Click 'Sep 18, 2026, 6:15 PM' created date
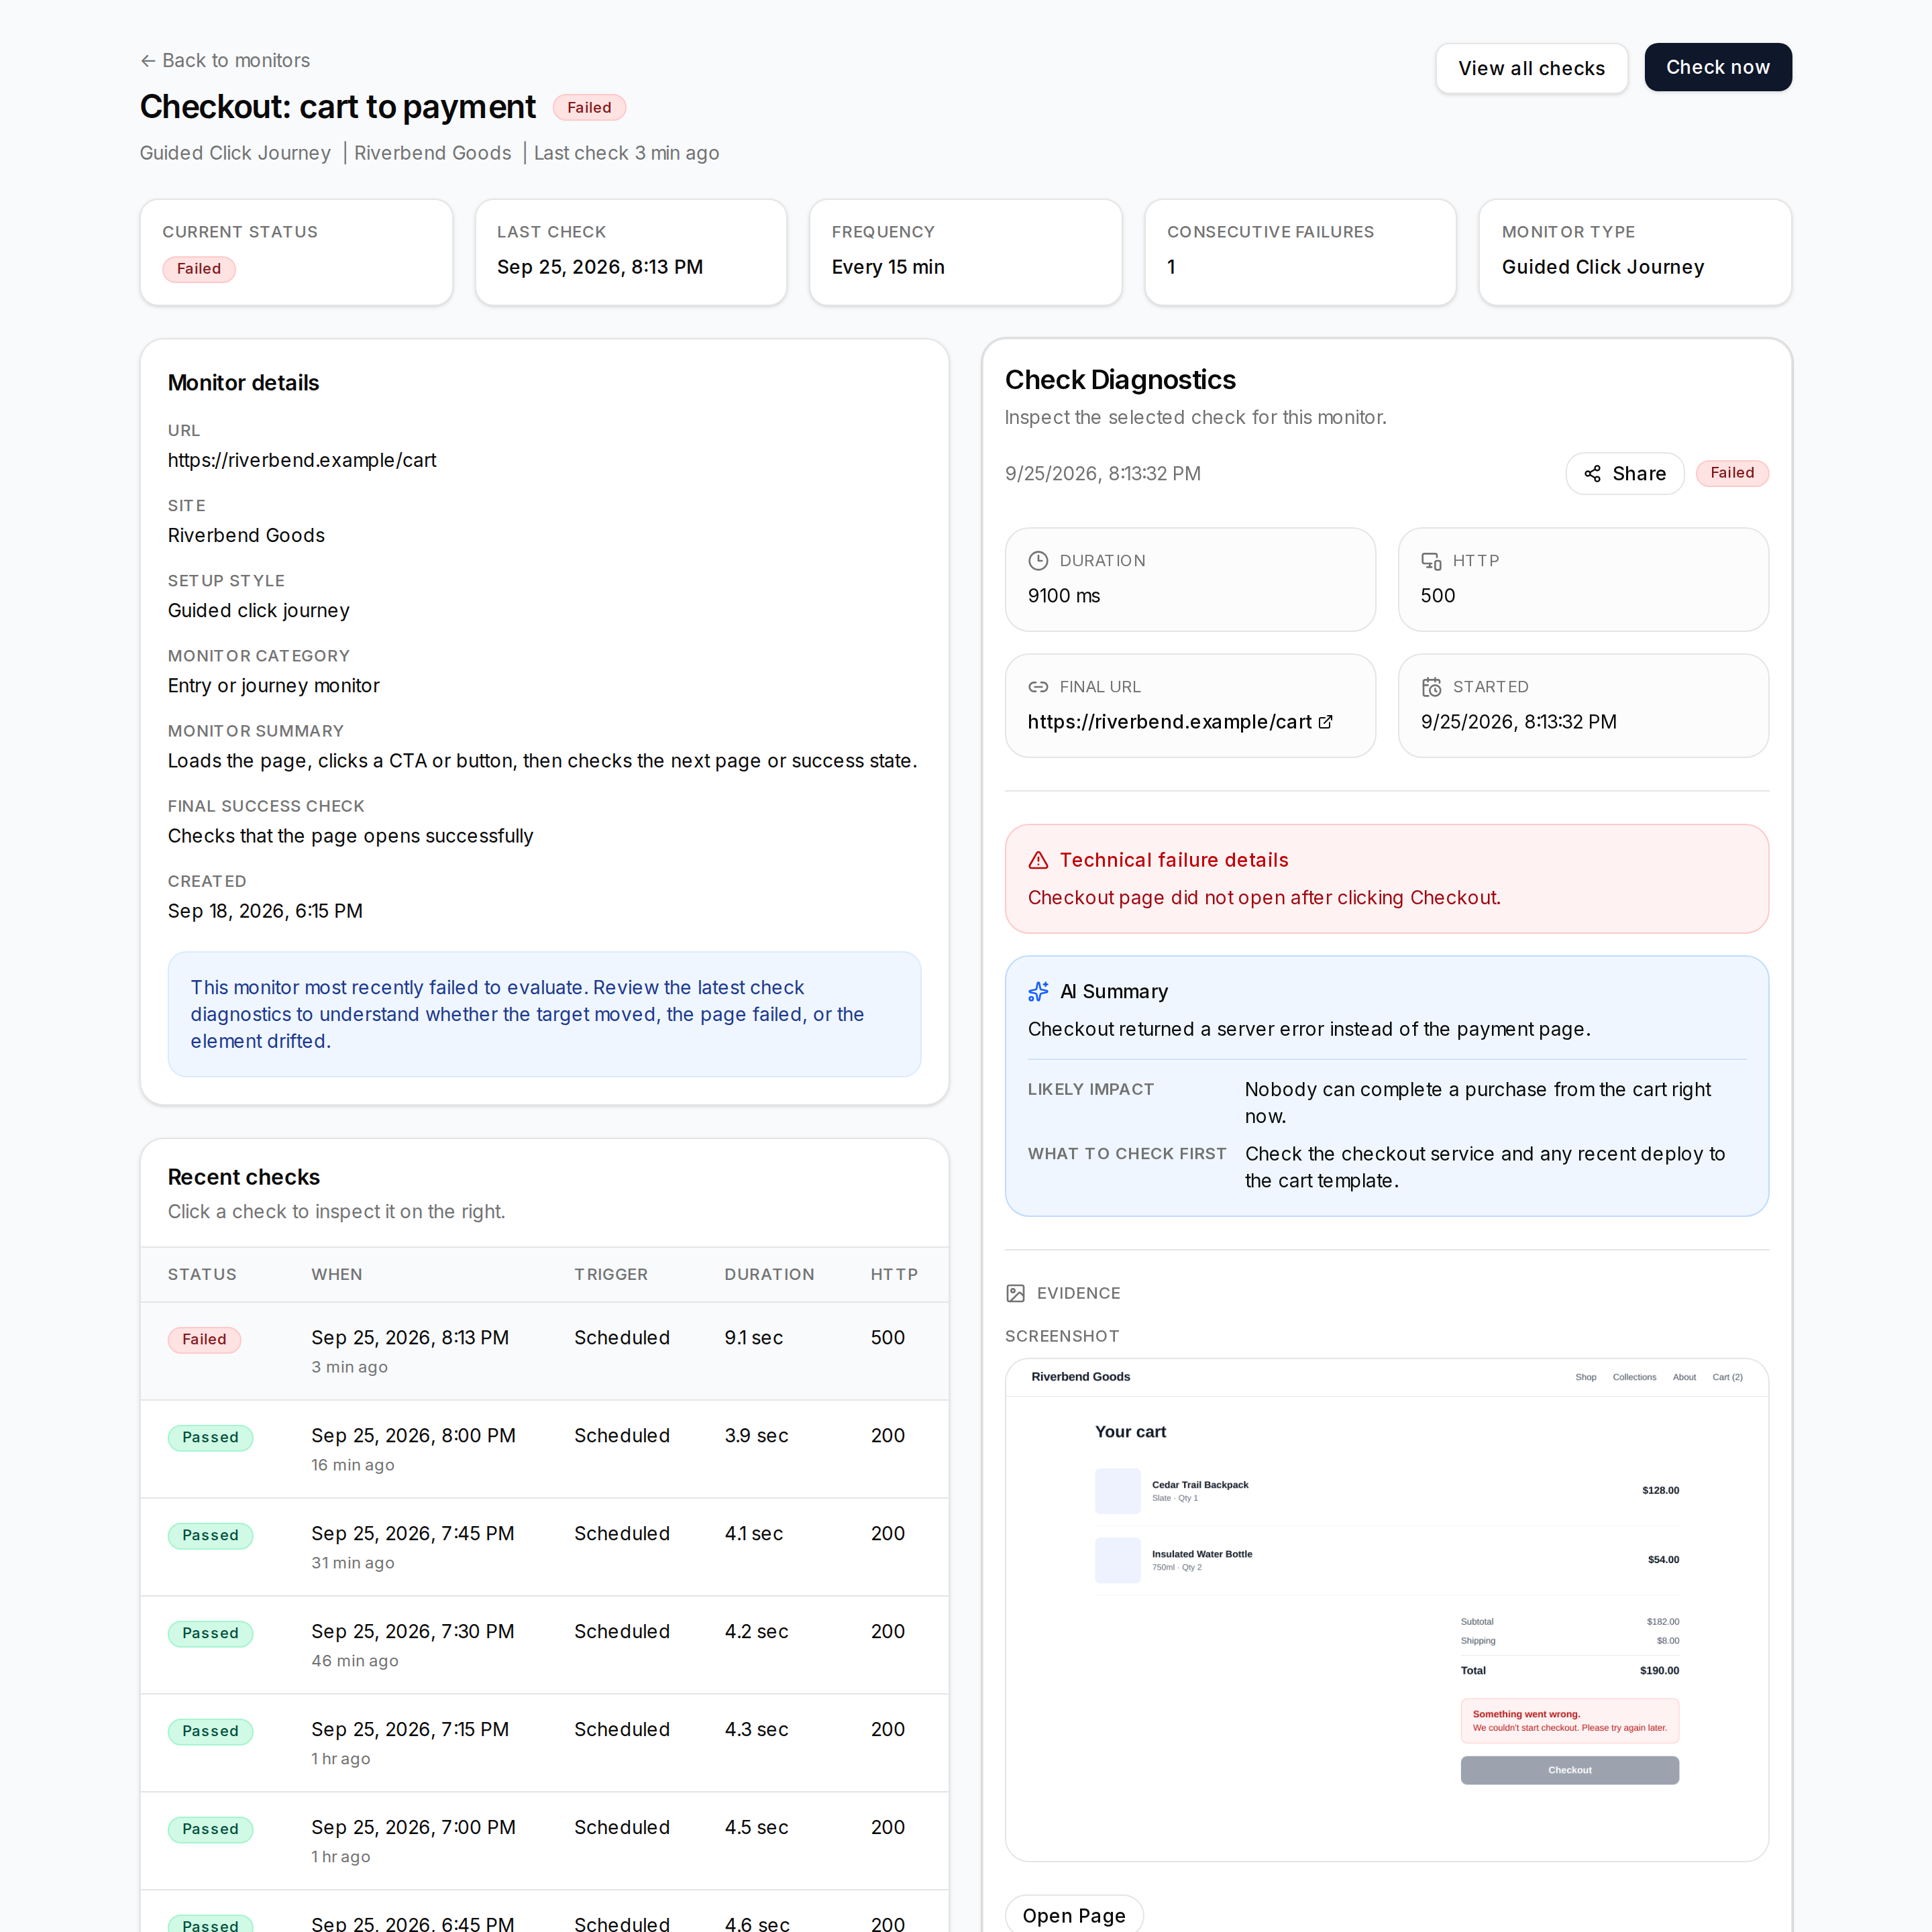The width and height of the screenshot is (1932, 1932). [265, 911]
